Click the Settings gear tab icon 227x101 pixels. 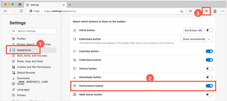tap(27, 5)
